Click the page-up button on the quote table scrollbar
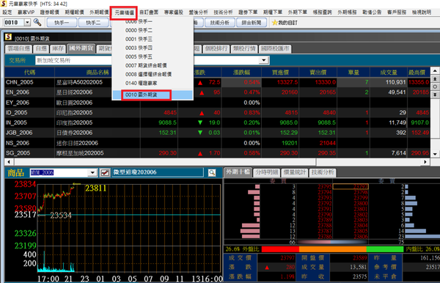Viewport: 440px width, 283px height. (x=435, y=78)
